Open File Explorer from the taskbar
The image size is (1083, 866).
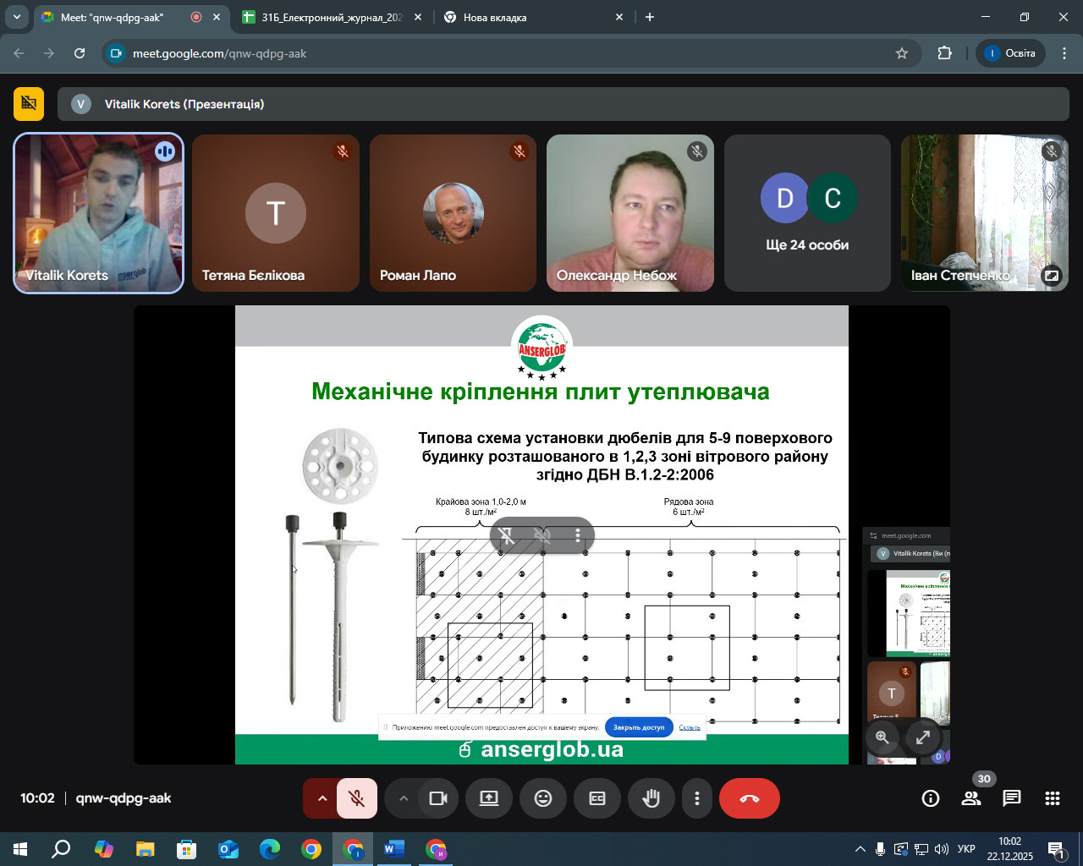(x=146, y=849)
